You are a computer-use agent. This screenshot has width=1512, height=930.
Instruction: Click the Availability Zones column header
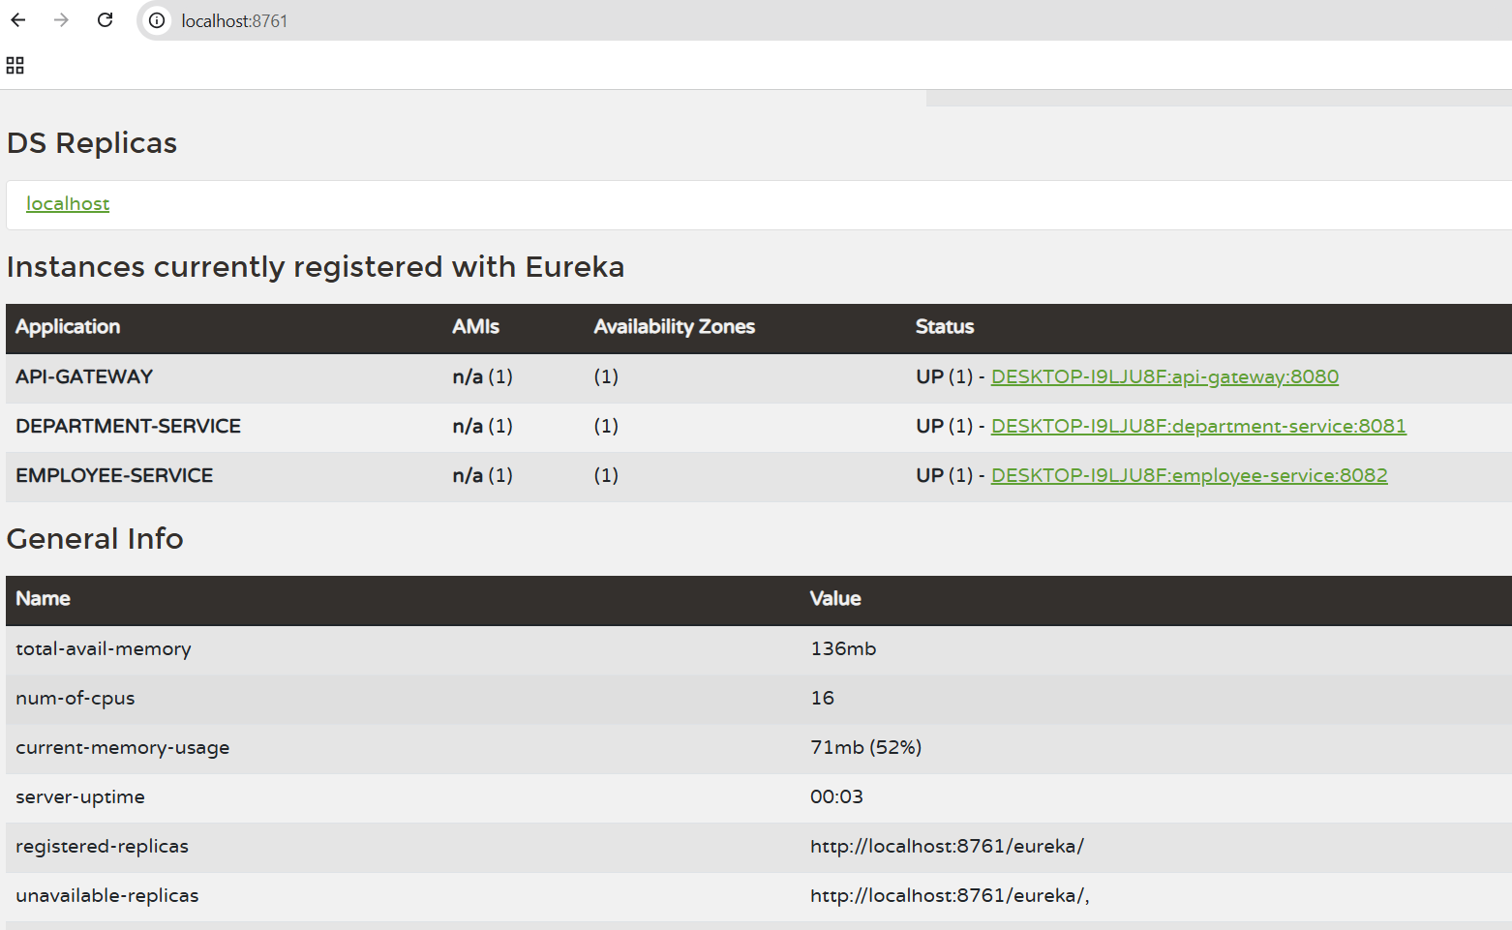674,327
